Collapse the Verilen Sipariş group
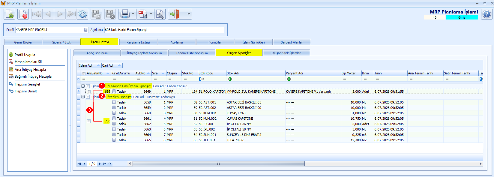 coord(83,97)
